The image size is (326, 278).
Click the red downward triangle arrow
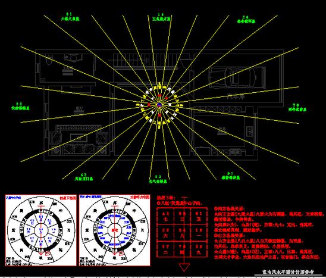click(x=184, y=267)
